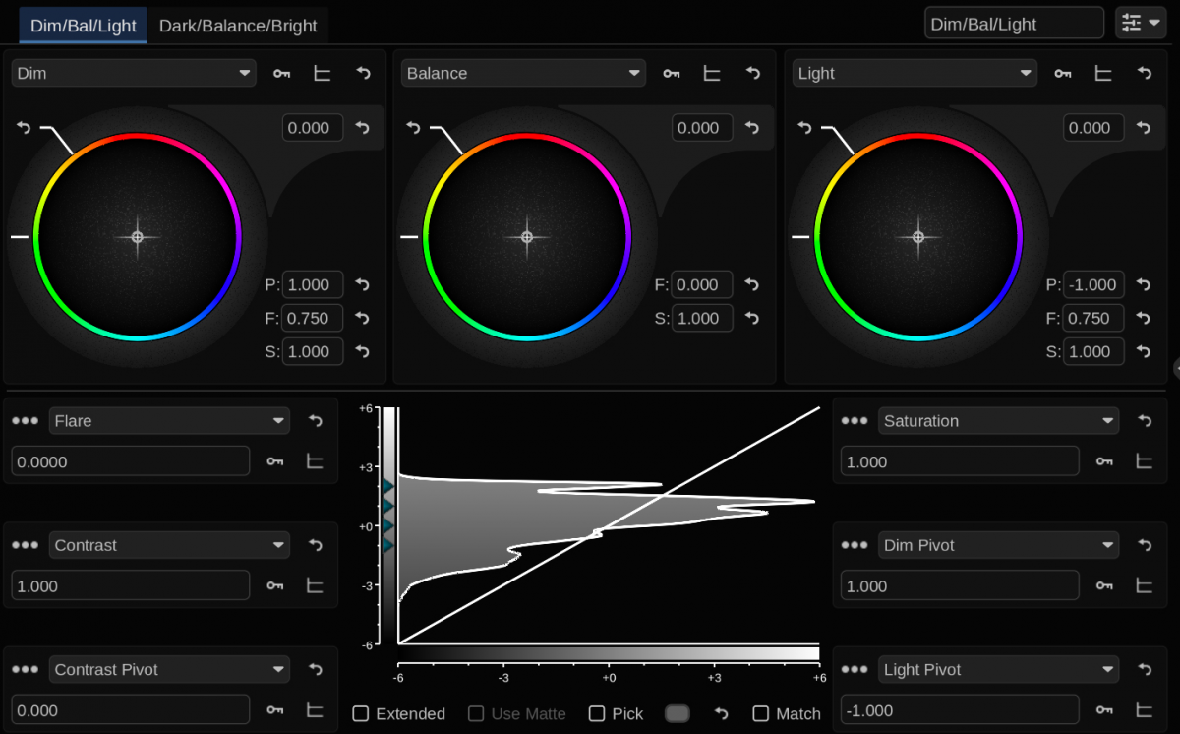
Task: Click the center crosshair of the Balance color wheel
Action: click(x=527, y=237)
